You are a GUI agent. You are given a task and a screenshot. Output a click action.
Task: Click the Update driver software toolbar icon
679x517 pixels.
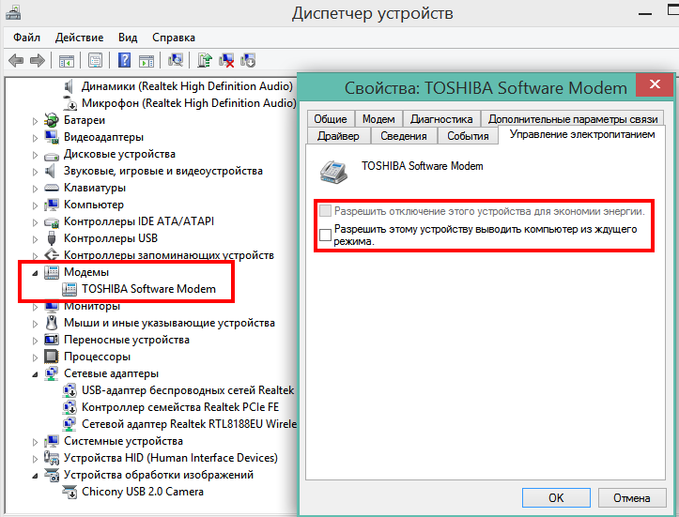[205, 60]
